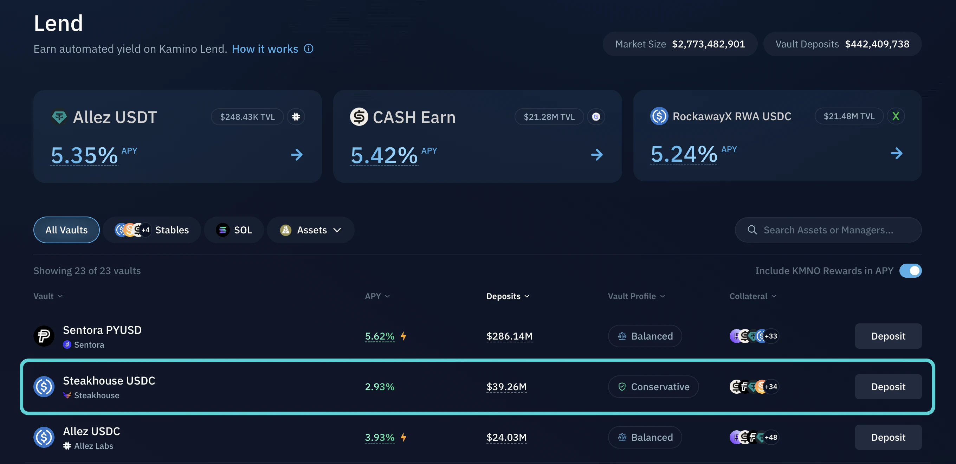Click the Allez USDC token icon
Viewport: 956px width, 464px height.
(44, 437)
